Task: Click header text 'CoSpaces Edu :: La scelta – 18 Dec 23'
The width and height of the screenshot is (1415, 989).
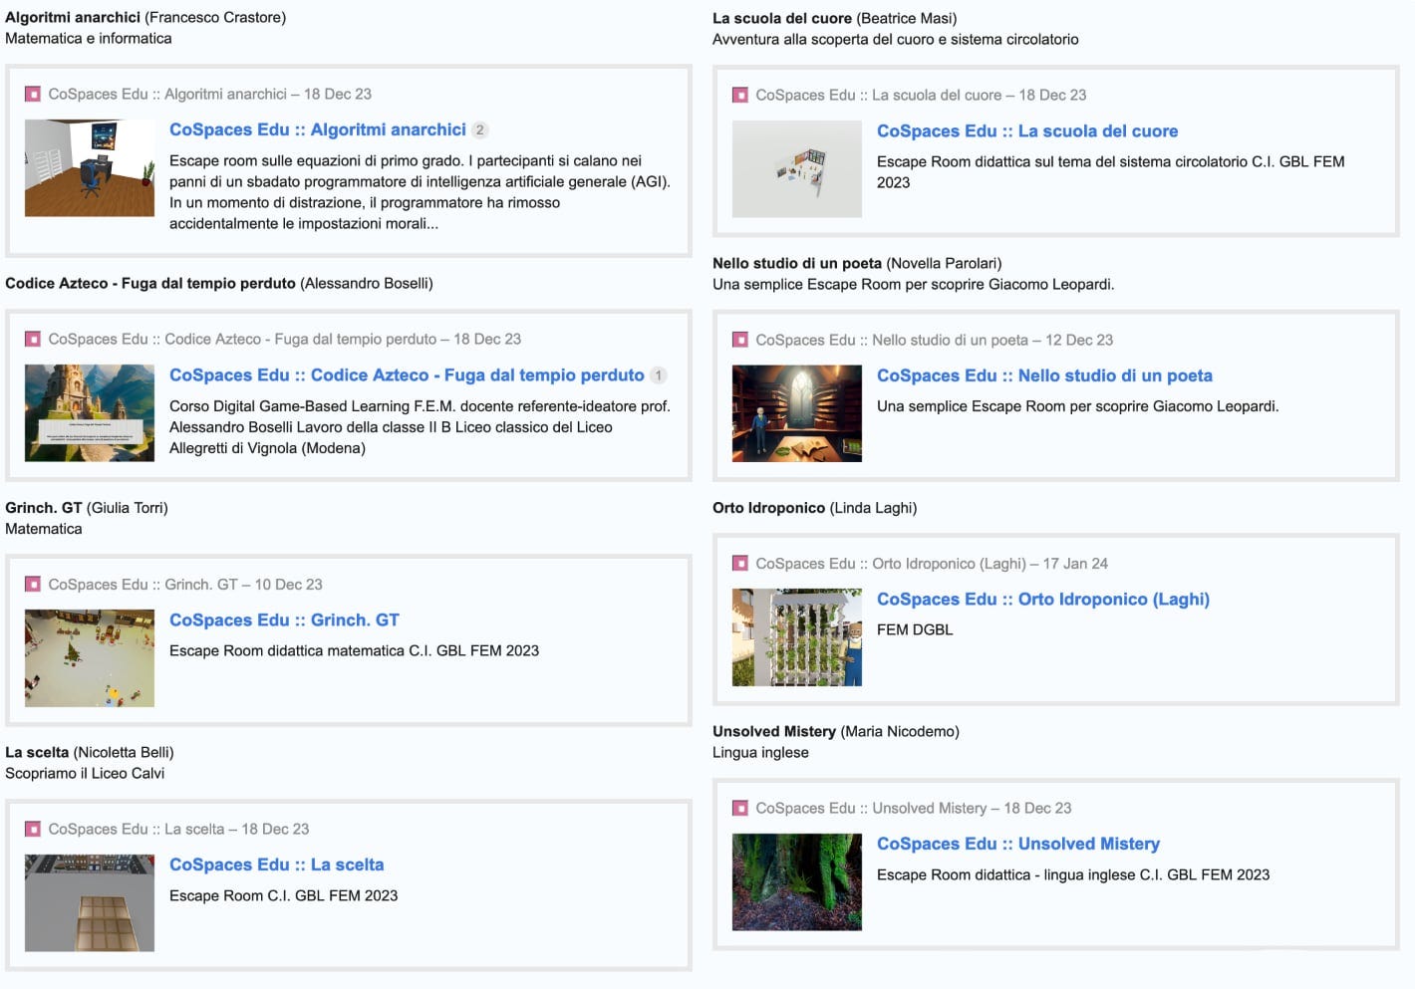Action: click(178, 830)
